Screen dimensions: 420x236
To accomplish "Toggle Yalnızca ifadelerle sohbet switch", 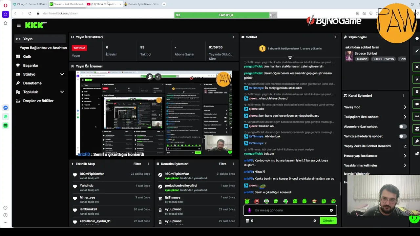I will click(x=403, y=136).
